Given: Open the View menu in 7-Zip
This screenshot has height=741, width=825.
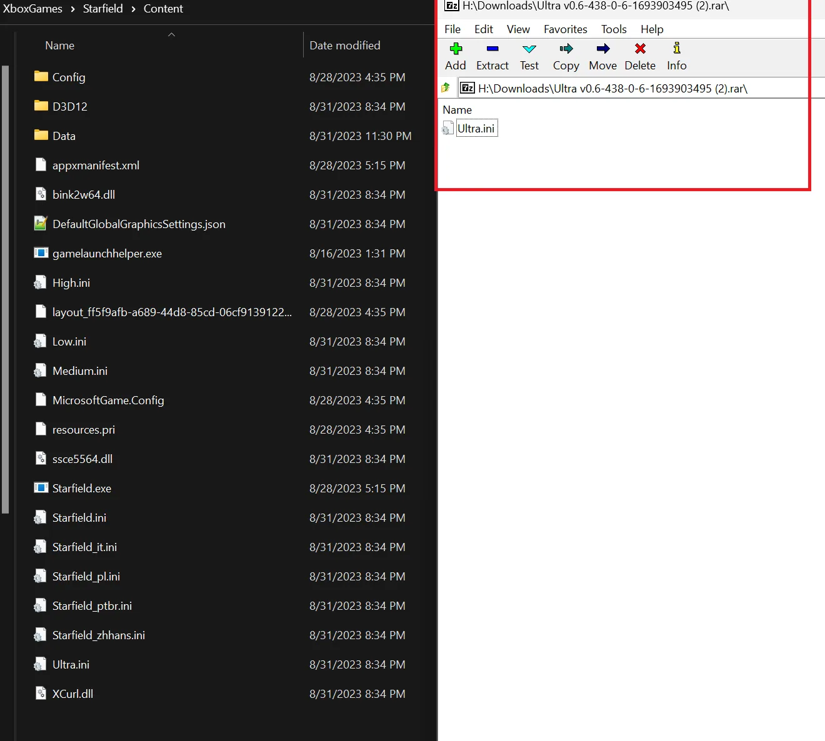Looking at the screenshot, I should click(x=518, y=29).
